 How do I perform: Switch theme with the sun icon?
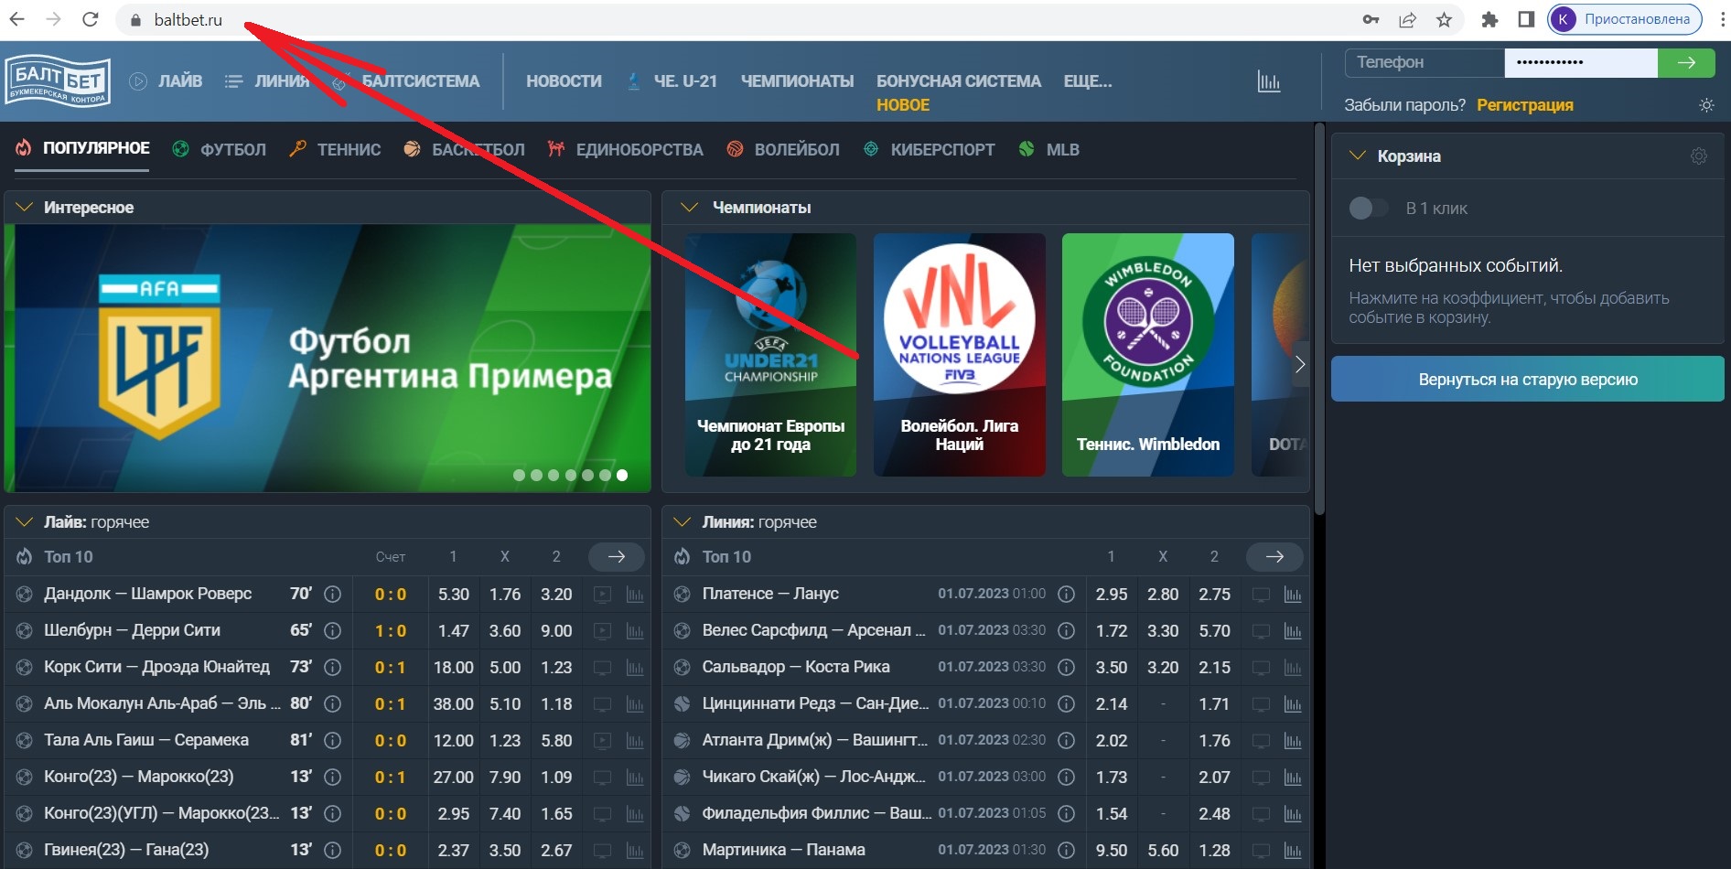1706,105
